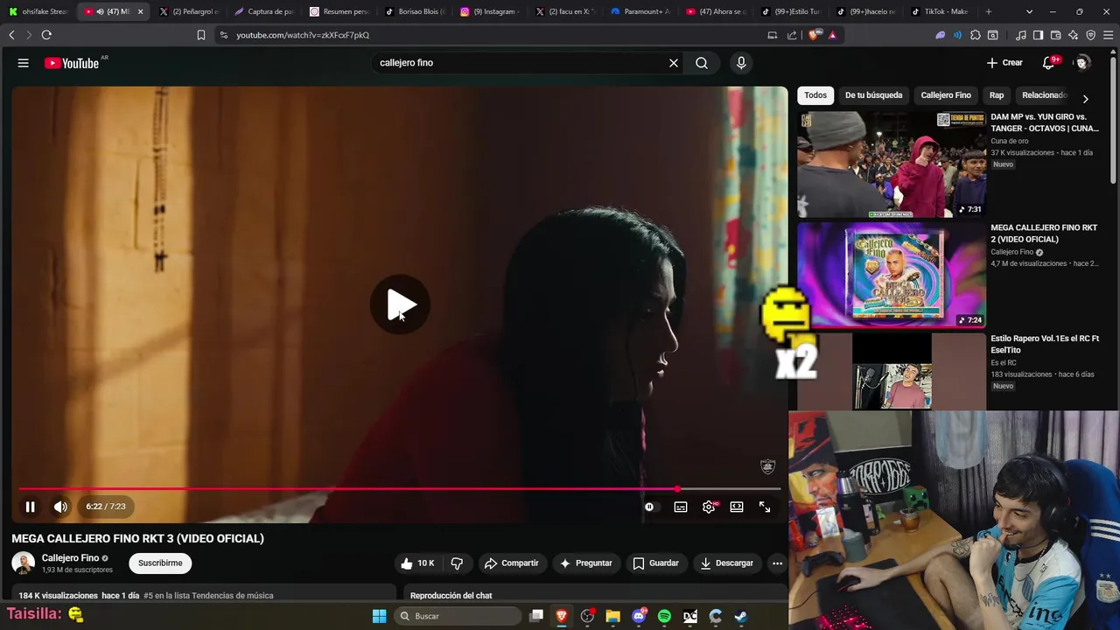Open Spotify from the taskbar
The image size is (1120, 630).
[664, 616]
